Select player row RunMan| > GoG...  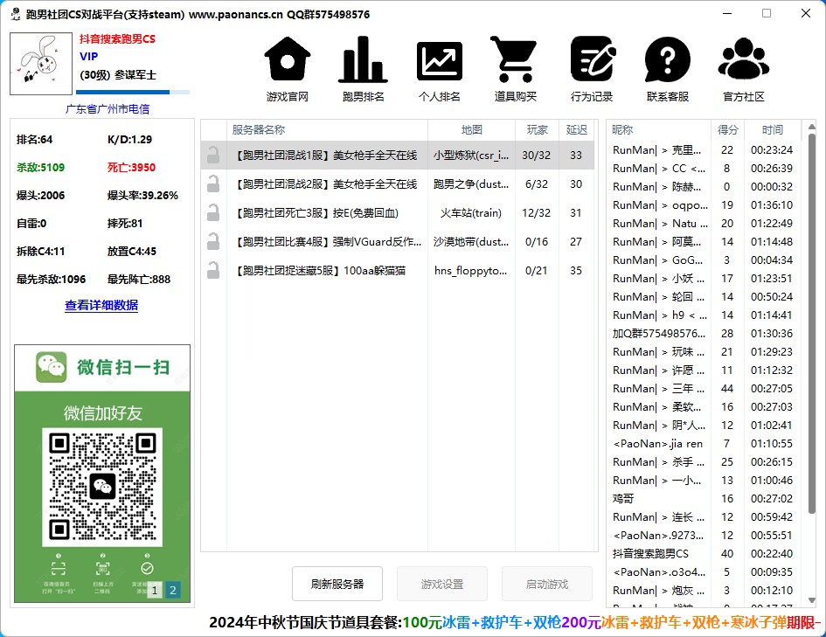[x=704, y=260]
